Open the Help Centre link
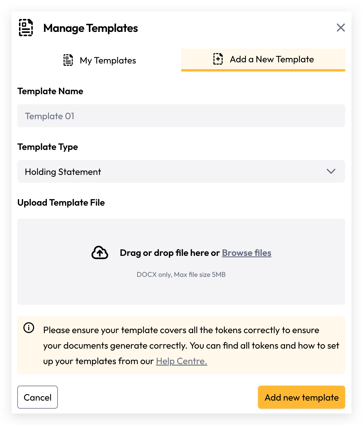The width and height of the screenshot is (363, 425). [181, 361]
